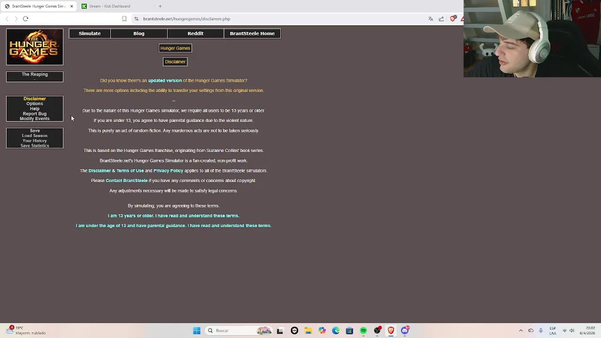Click the OneDrive cloud tray icon
This screenshot has width=601, height=338.
[x=531, y=330]
